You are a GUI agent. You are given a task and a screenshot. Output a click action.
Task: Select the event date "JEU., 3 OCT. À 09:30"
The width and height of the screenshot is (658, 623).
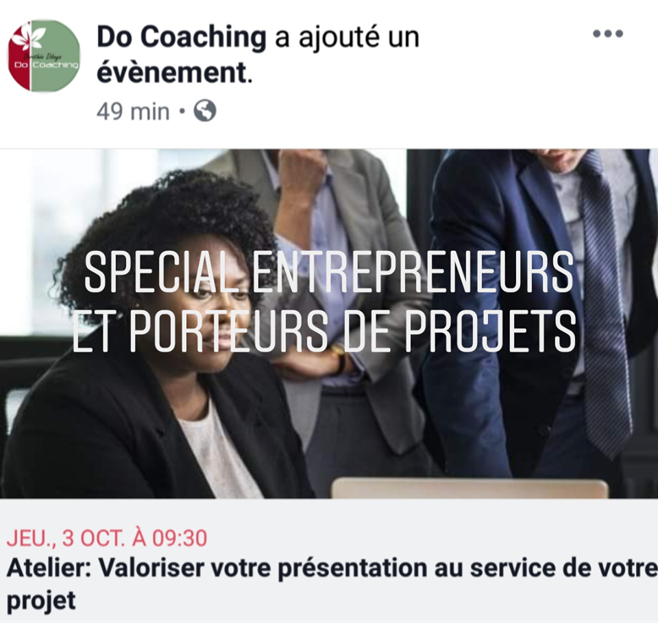point(107,538)
